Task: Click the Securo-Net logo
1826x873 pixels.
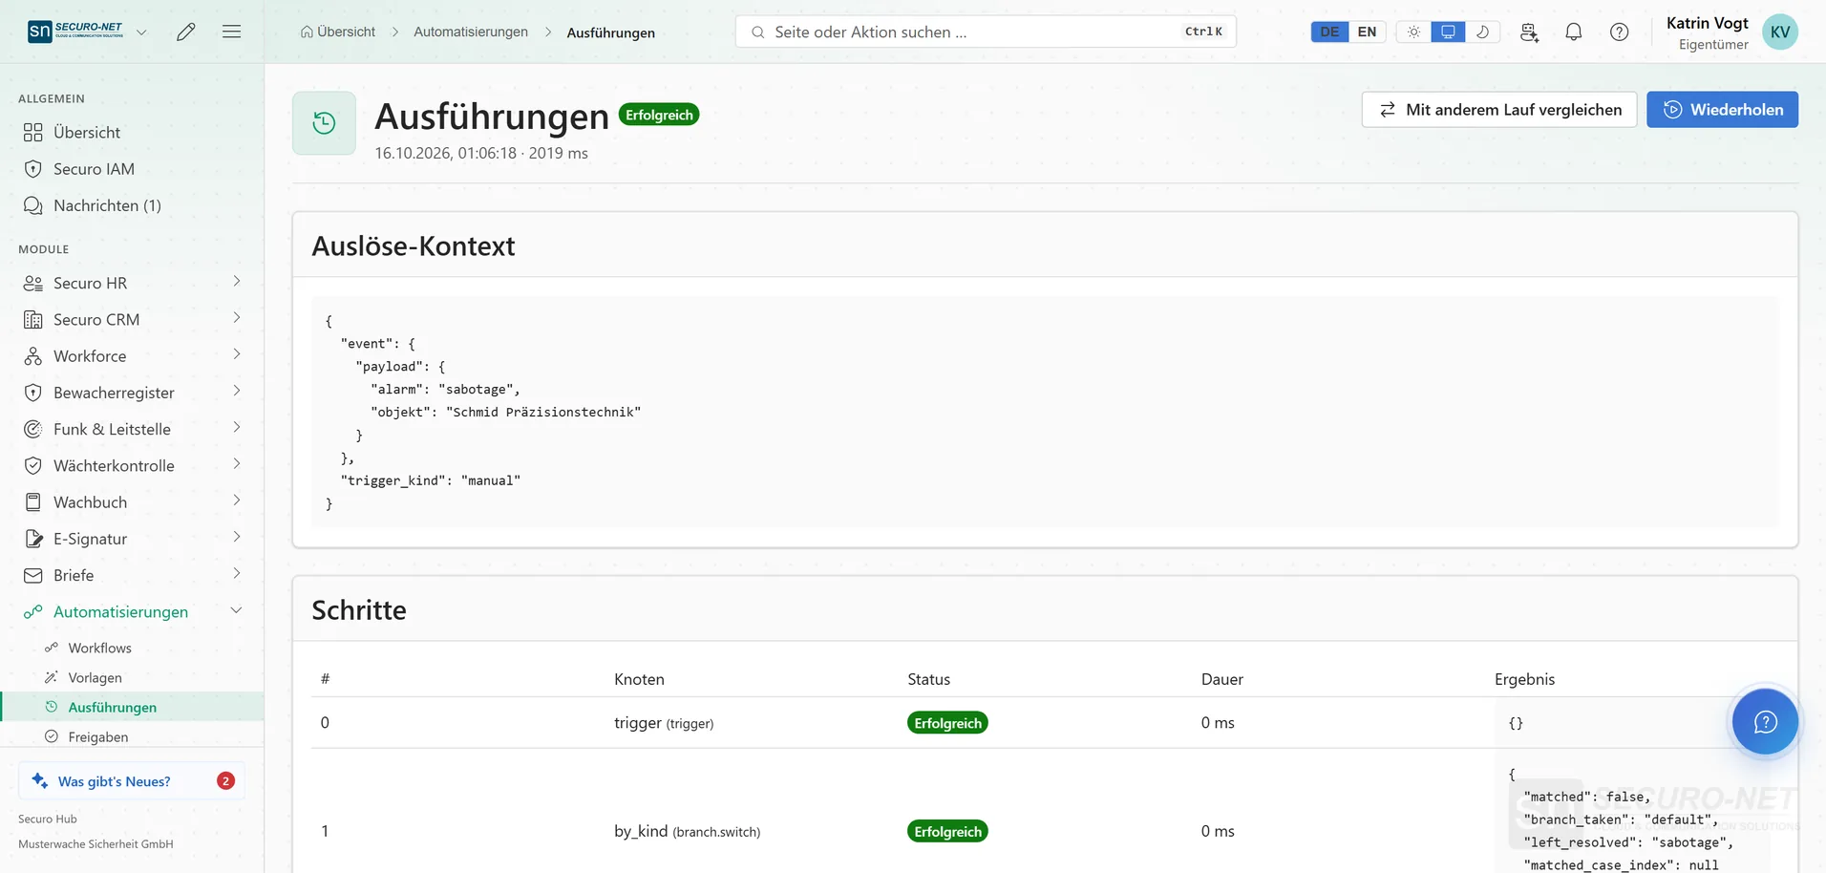Action: click(76, 31)
